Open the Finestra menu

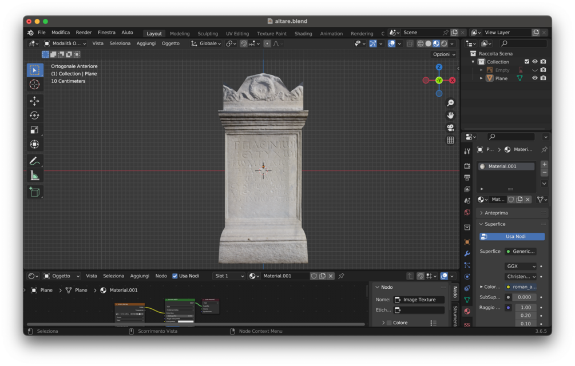click(106, 33)
